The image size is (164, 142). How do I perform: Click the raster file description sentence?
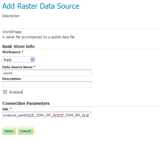[38, 37]
